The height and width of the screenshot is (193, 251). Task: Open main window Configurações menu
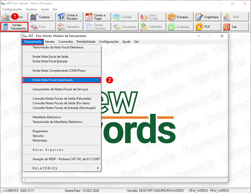coord(12,9)
